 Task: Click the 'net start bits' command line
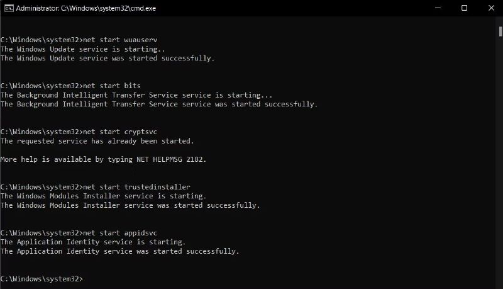pos(70,85)
